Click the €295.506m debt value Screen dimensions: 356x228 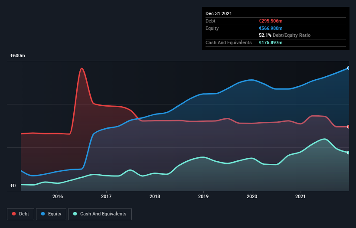coord(271,21)
